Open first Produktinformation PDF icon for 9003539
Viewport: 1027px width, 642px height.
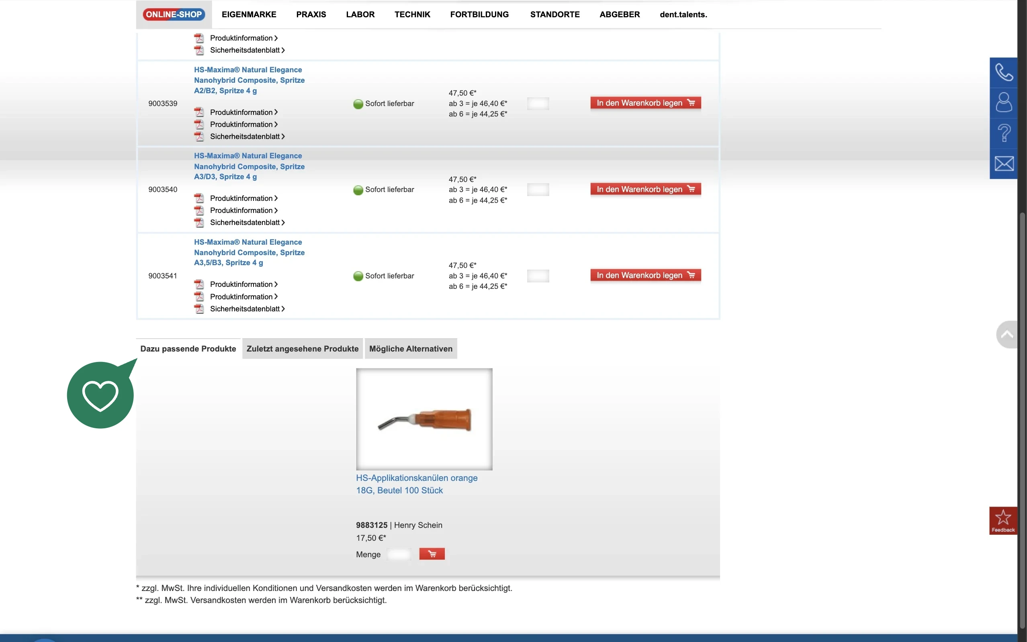(x=199, y=112)
